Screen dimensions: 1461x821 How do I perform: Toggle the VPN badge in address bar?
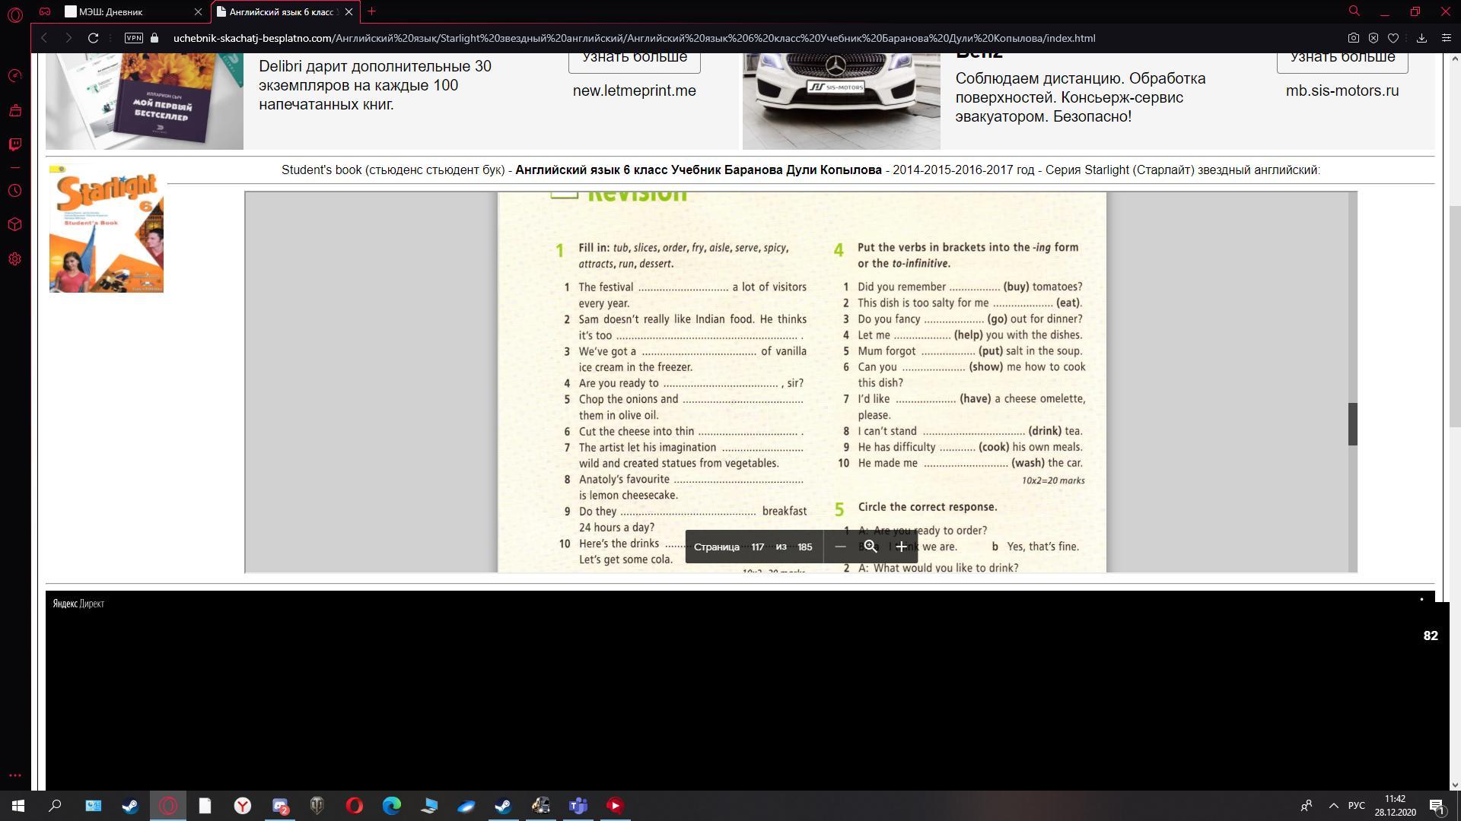pyautogui.click(x=134, y=38)
